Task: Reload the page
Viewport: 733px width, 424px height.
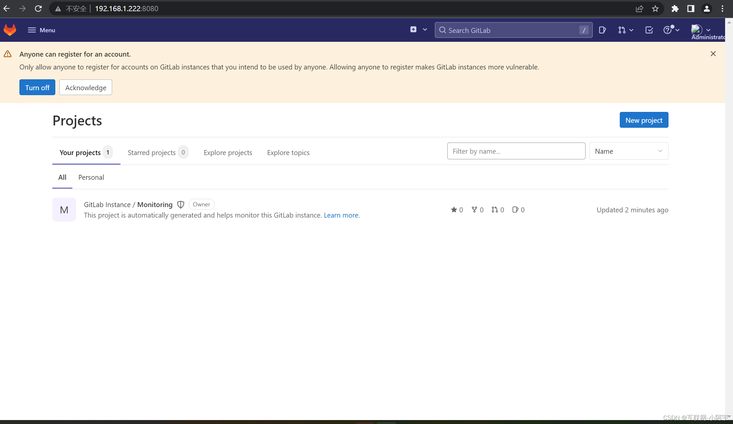Action: click(x=38, y=9)
